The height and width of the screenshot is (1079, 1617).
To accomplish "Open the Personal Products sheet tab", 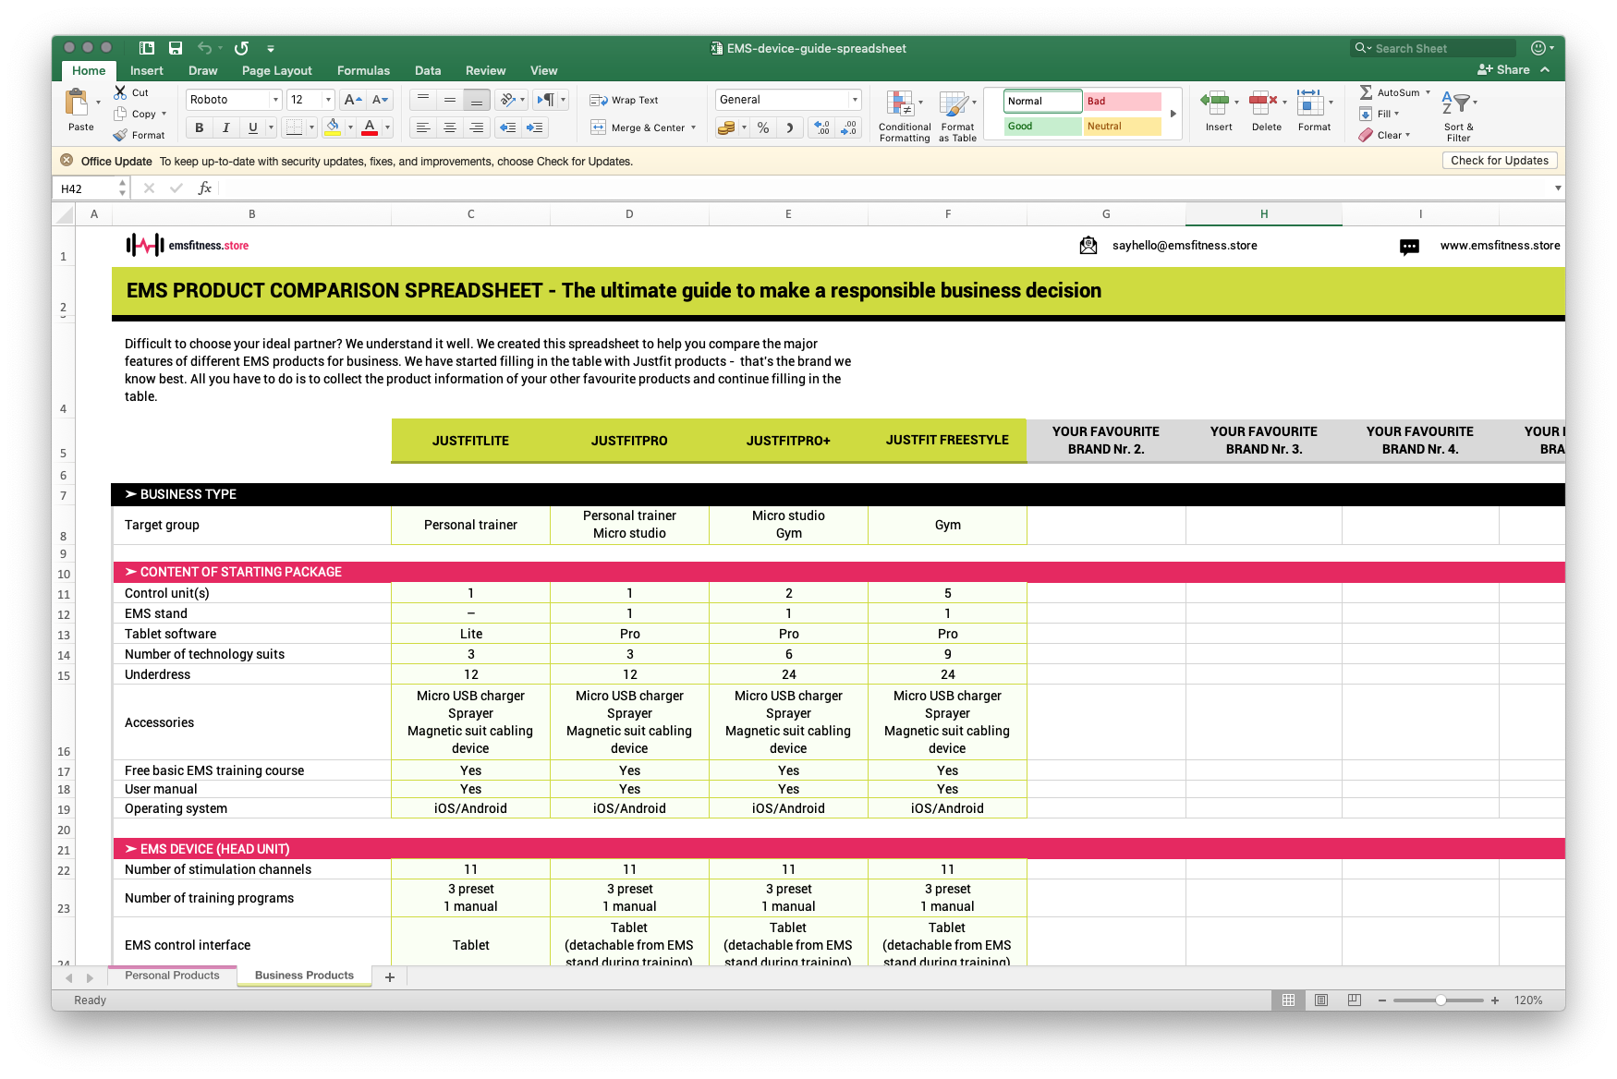I will click(172, 976).
